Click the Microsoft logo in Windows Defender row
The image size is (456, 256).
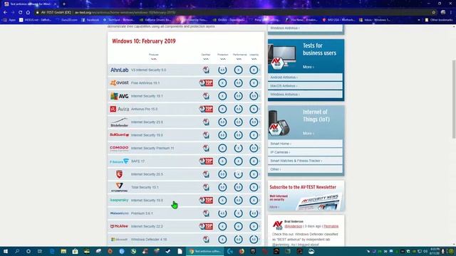(x=119, y=240)
